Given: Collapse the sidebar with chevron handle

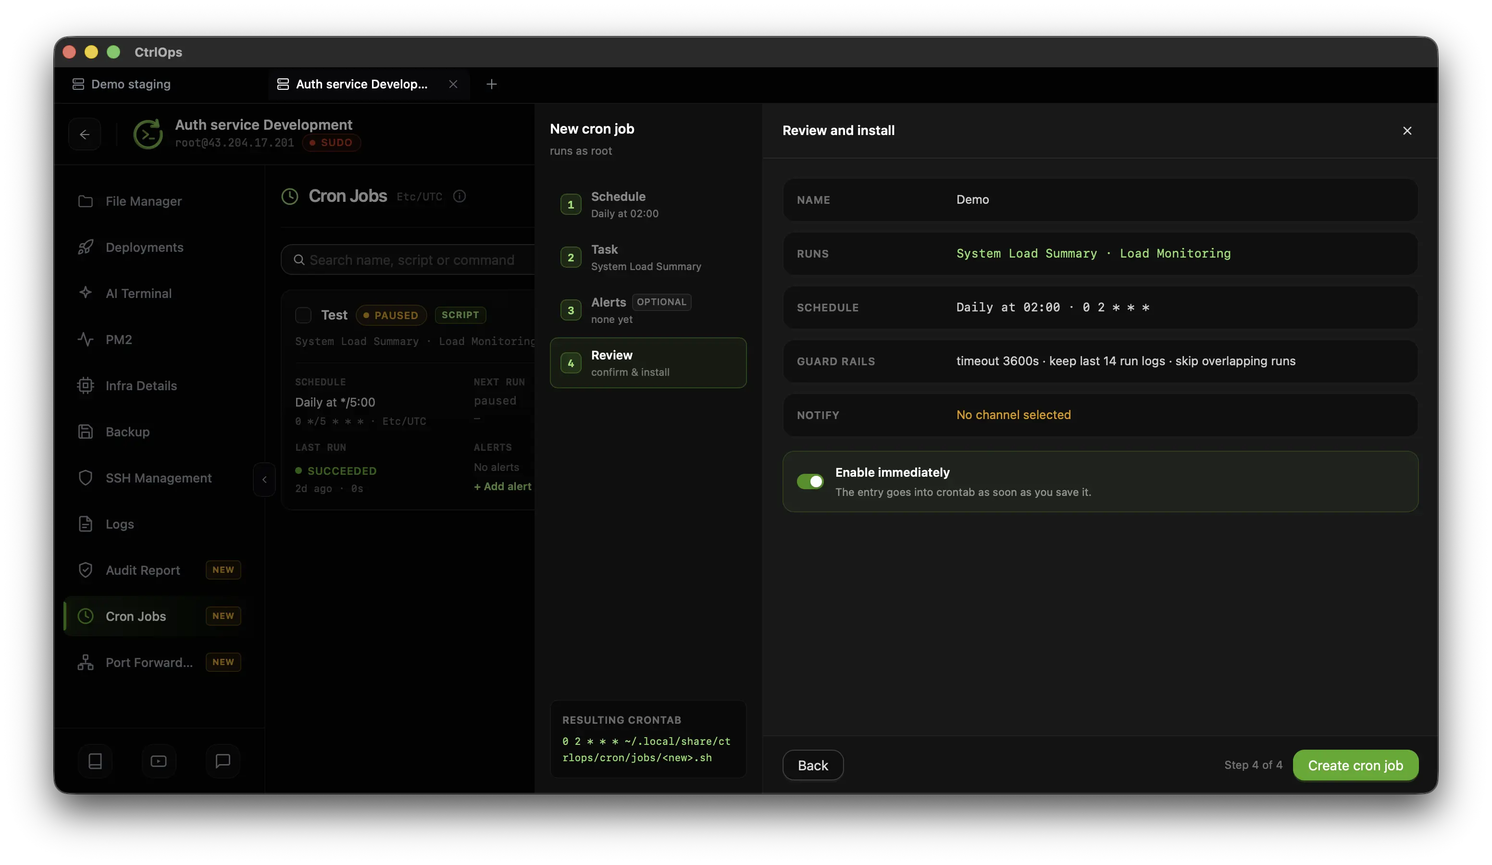Looking at the screenshot, I should (x=265, y=480).
